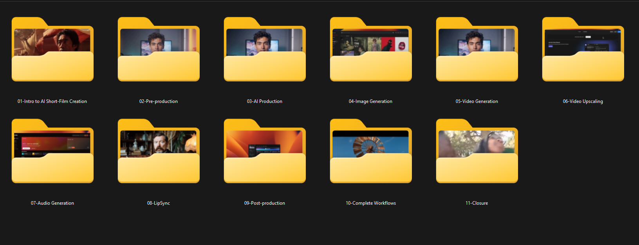Click the 04-Image Generation folder icon
This screenshot has height=245, width=639.
click(x=371, y=50)
